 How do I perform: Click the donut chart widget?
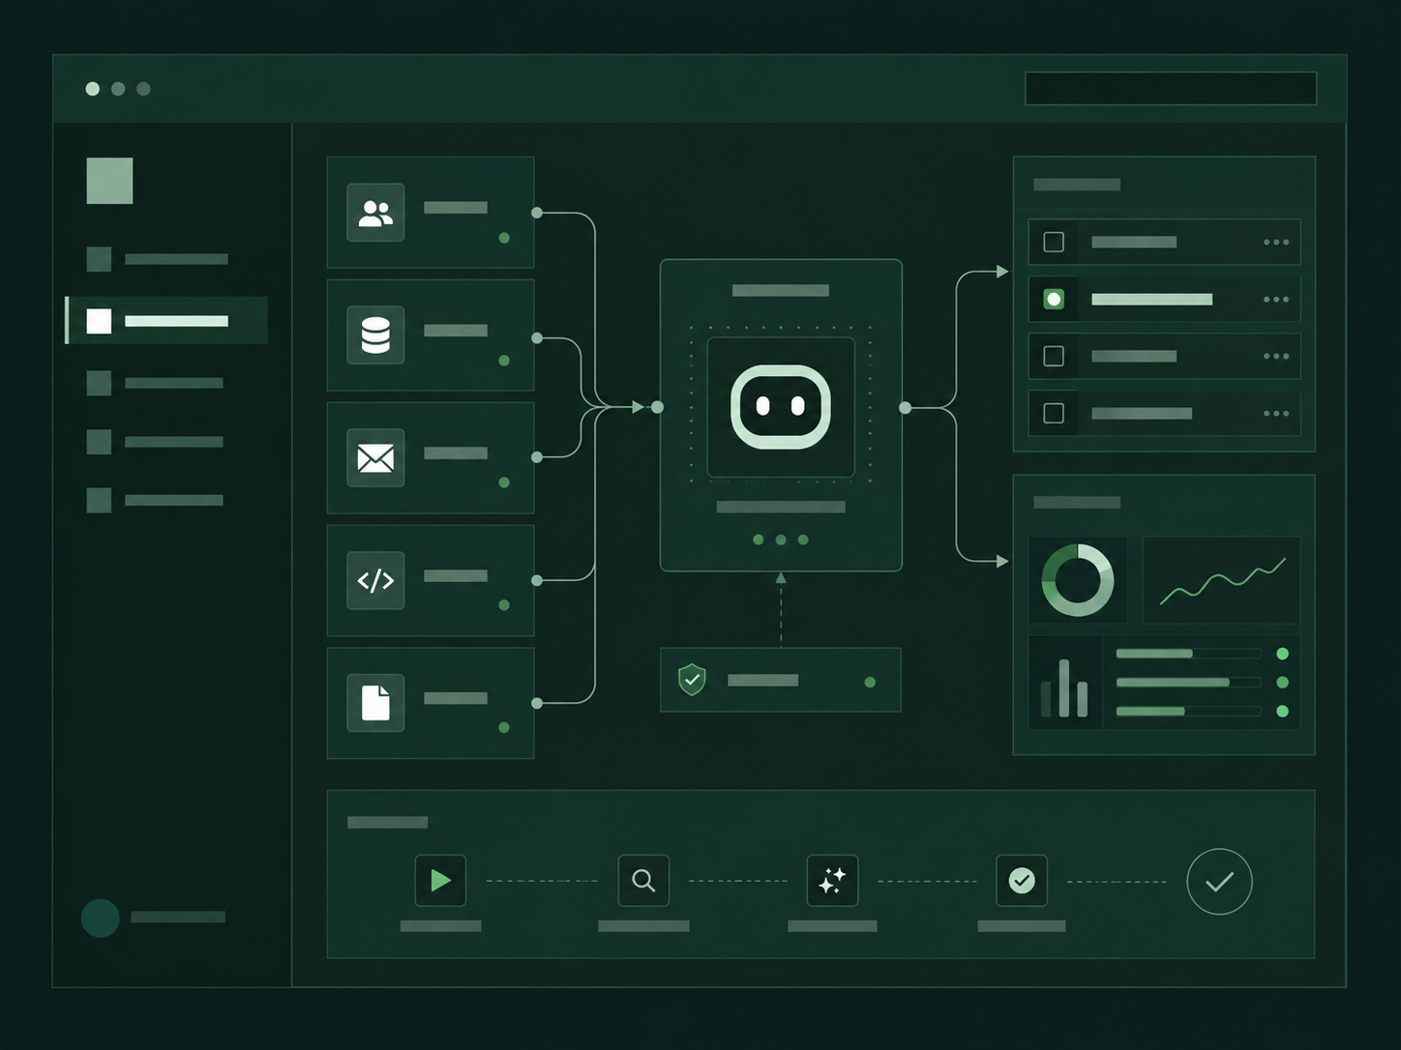pos(1077,580)
